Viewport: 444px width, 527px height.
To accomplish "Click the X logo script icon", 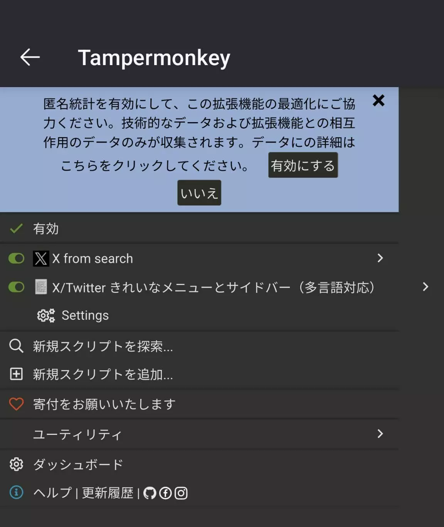I will 41,258.
